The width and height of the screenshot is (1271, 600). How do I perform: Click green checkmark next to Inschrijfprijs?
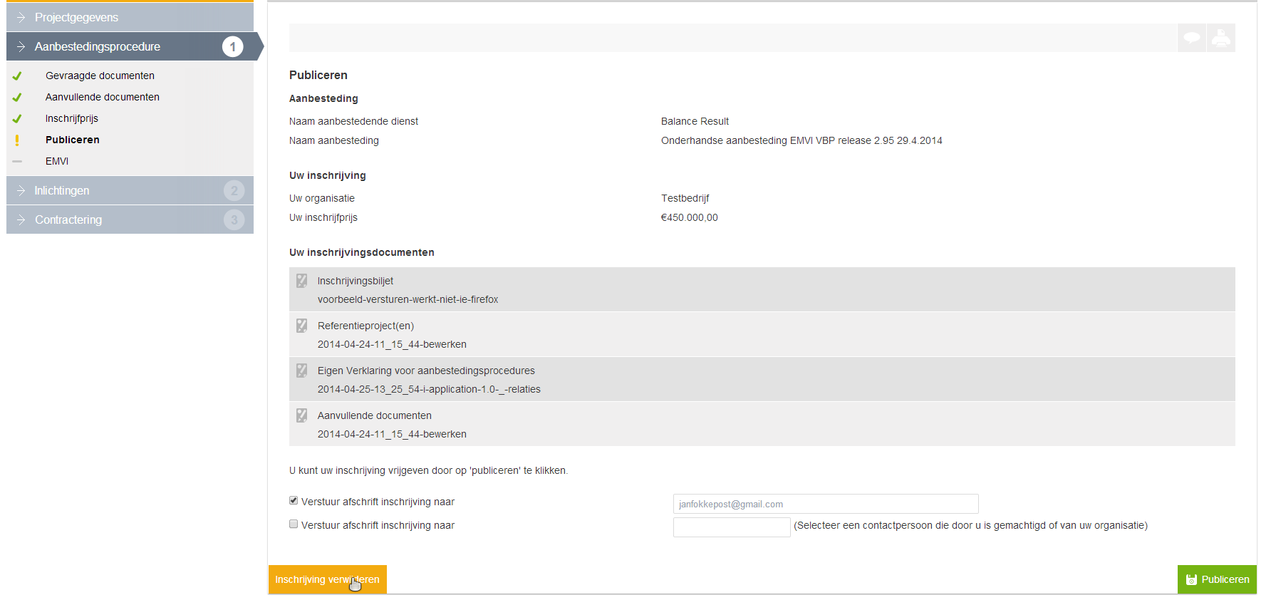[x=17, y=118]
